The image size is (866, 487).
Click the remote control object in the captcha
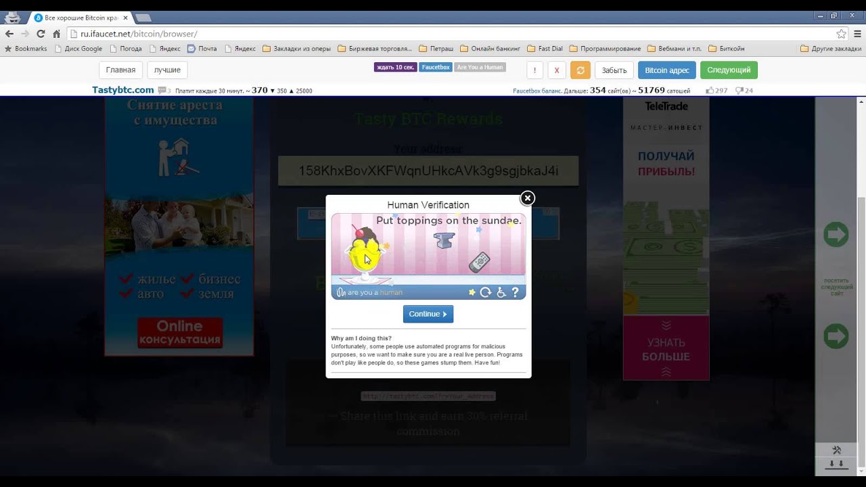(479, 262)
